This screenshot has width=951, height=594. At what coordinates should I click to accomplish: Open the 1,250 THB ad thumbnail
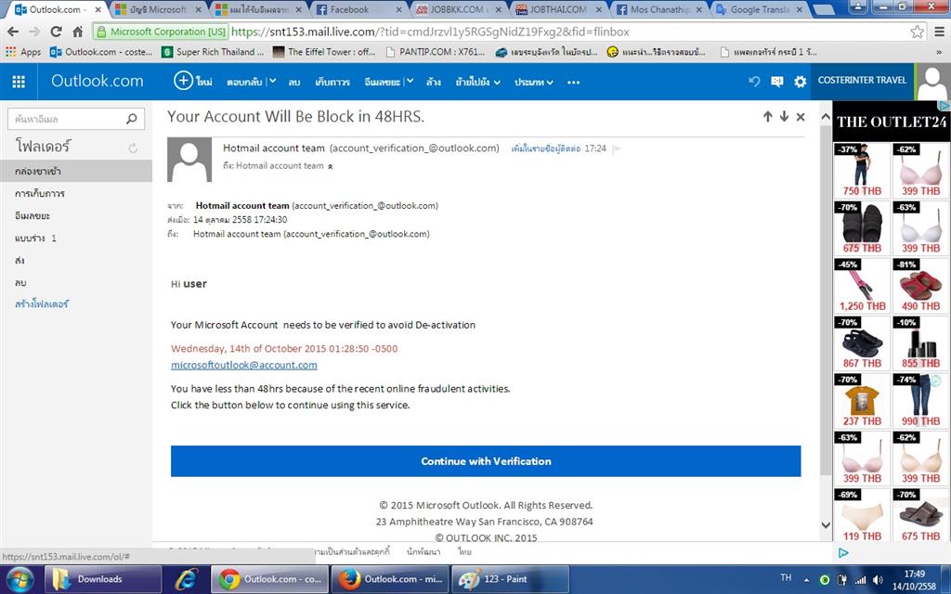click(x=862, y=286)
